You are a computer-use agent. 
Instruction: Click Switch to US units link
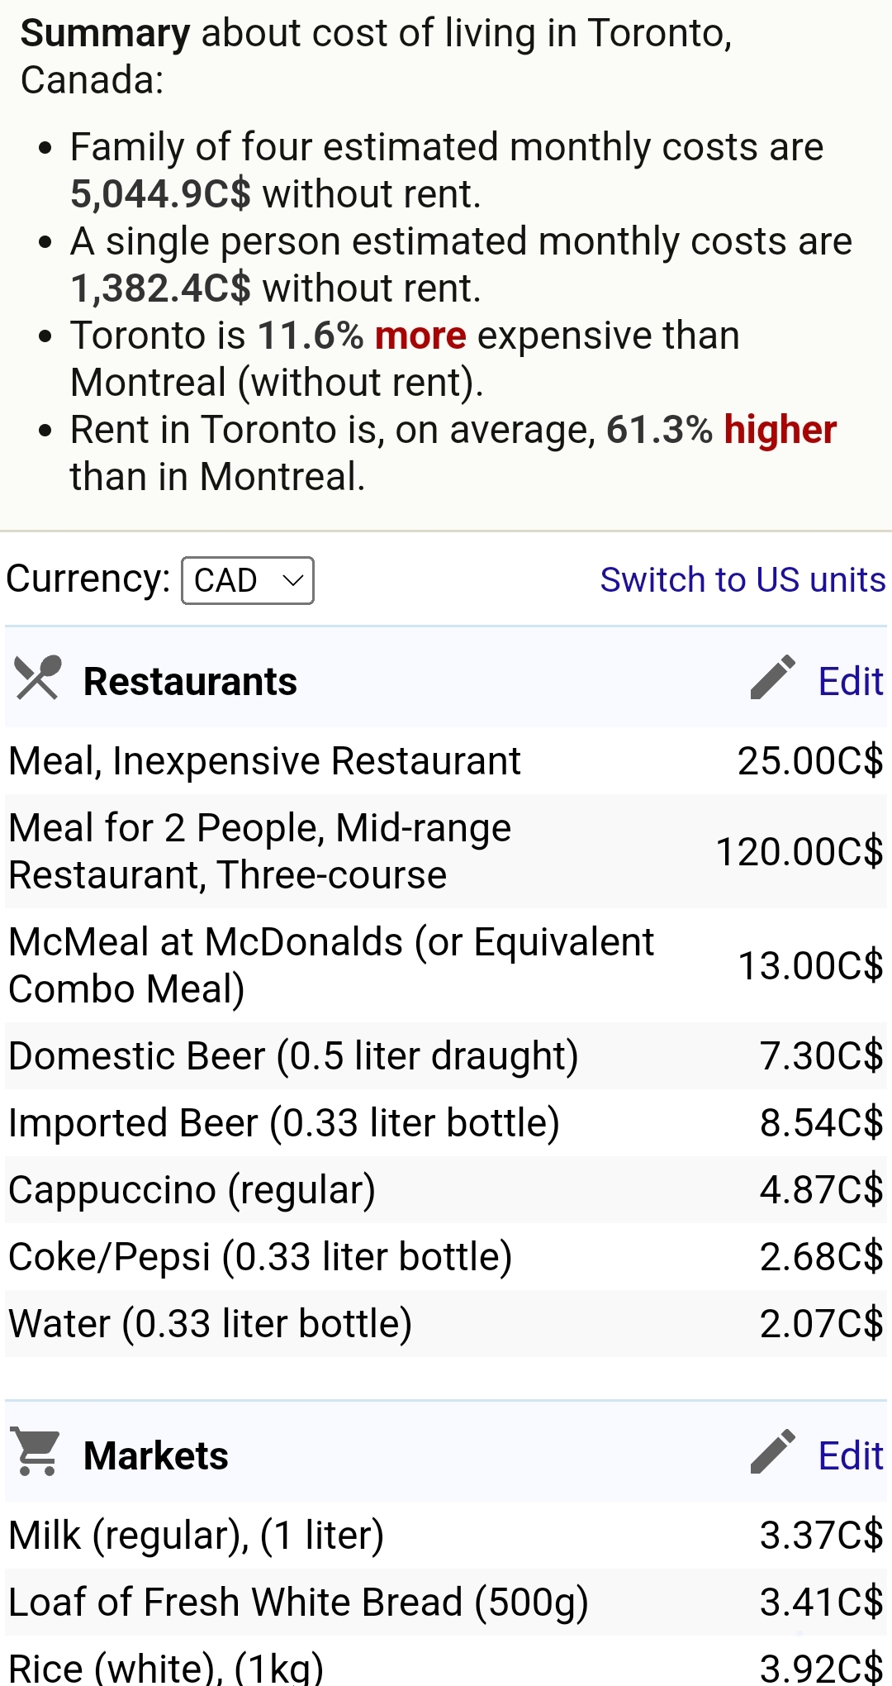pyautogui.click(x=742, y=580)
